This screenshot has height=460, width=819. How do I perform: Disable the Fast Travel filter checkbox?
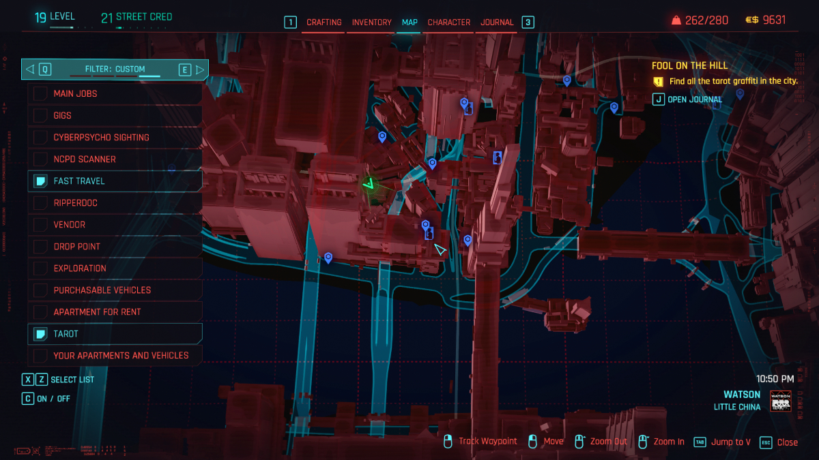41,181
